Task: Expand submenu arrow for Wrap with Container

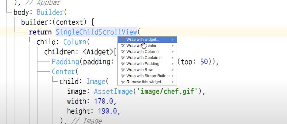Action: click(x=172, y=58)
